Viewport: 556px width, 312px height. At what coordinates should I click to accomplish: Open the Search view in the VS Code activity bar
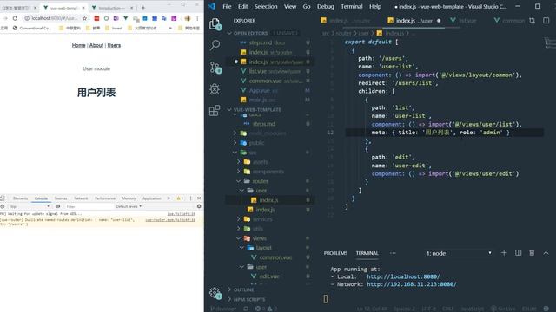[215, 45]
